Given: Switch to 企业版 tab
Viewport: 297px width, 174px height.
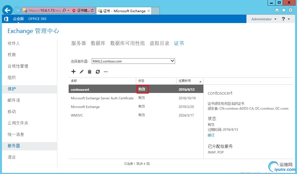Looking at the screenshot, I should 18,19.
